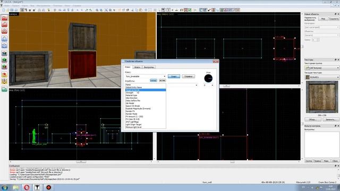Open the Texture application tool
The image size is (340, 191).
coord(4,53)
